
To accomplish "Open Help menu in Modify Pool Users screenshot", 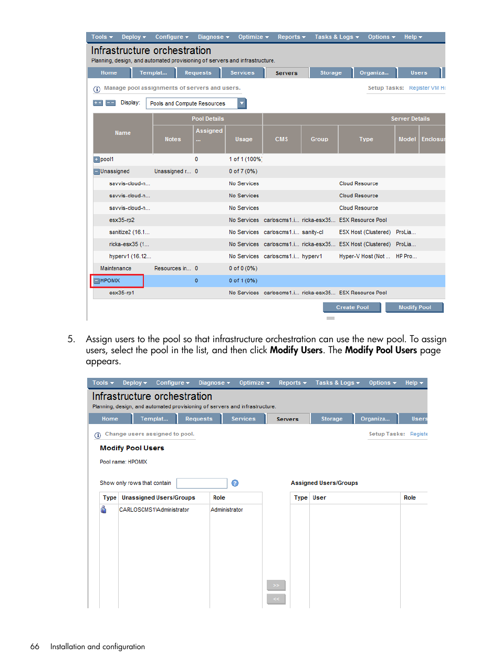I will [x=414, y=383].
